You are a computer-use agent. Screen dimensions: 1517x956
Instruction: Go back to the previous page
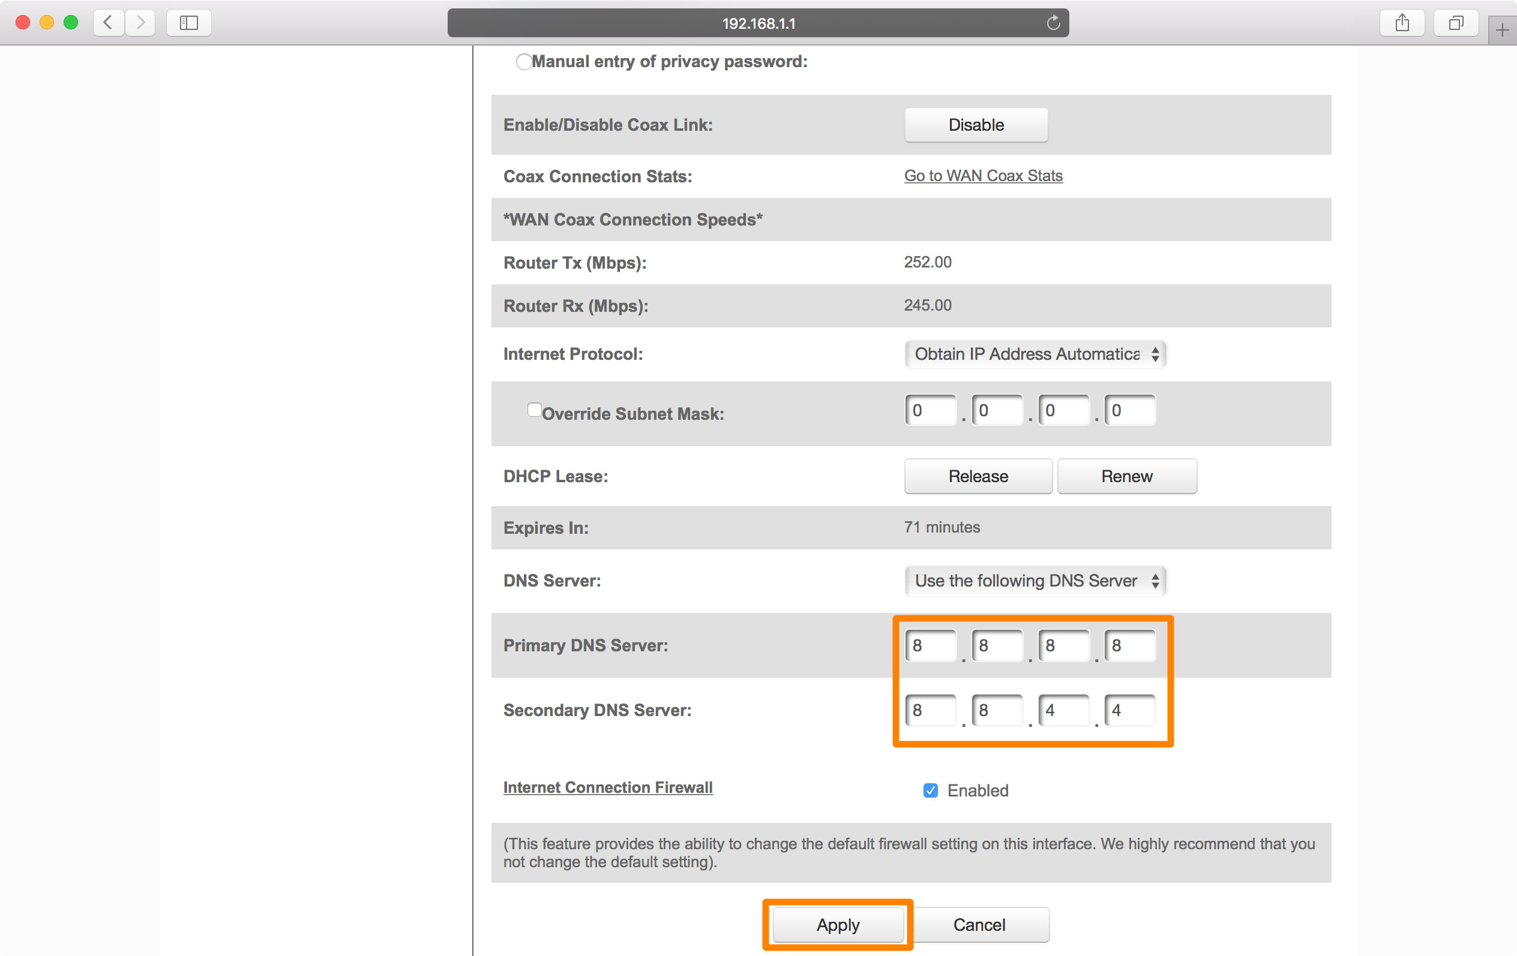pos(109,23)
